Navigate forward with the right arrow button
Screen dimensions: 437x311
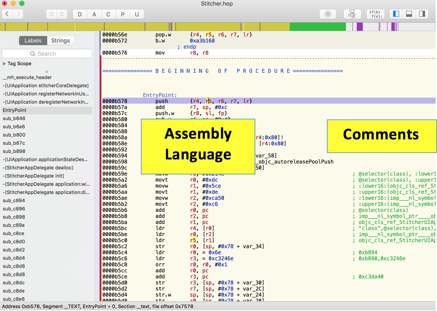[18, 14]
